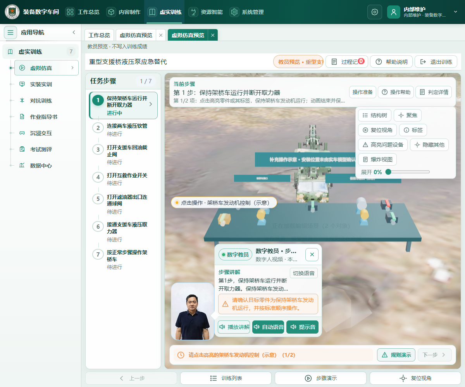Open 沉浸交互 in the sidebar
Image resolution: width=465 pixels, height=387 pixels.
click(41, 133)
